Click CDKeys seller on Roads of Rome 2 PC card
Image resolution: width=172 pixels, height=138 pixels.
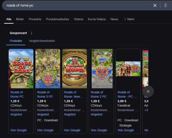pos(96,105)
